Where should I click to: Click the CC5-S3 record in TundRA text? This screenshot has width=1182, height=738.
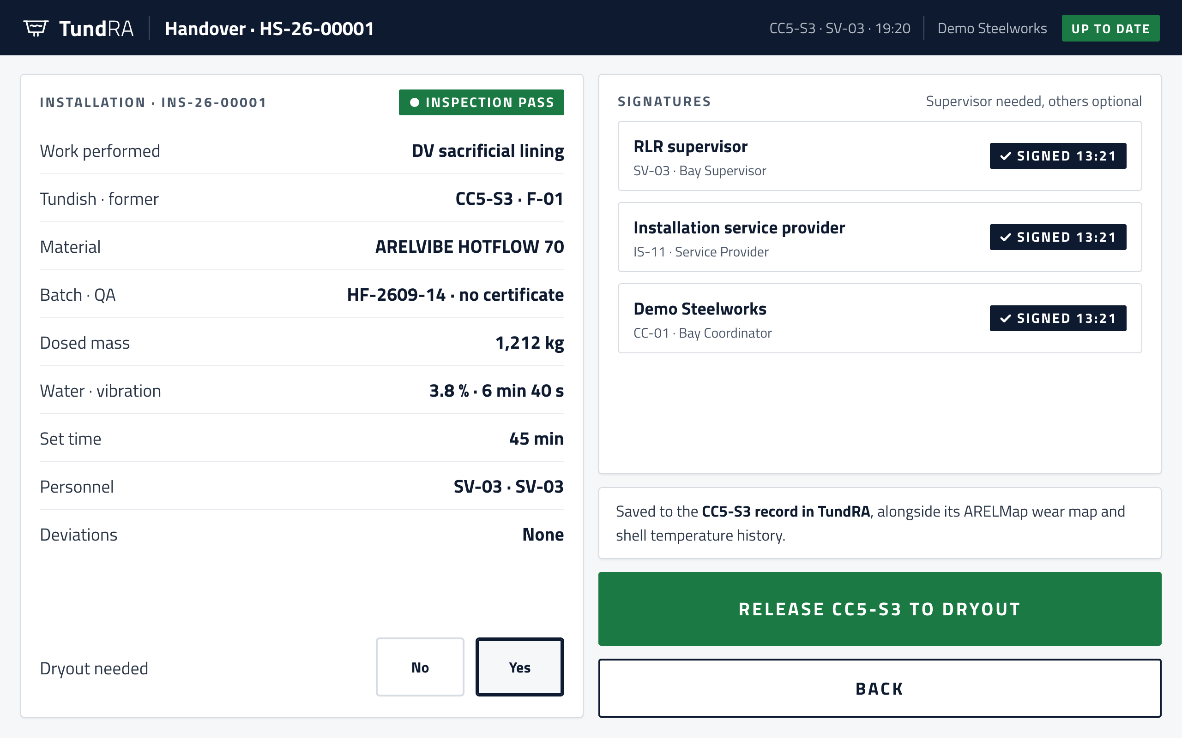point(786,512)
